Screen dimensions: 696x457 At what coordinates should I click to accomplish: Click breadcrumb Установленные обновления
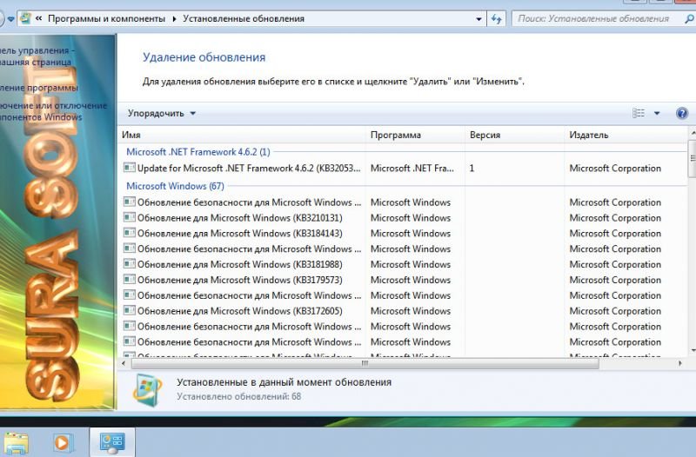click(244, 18)
